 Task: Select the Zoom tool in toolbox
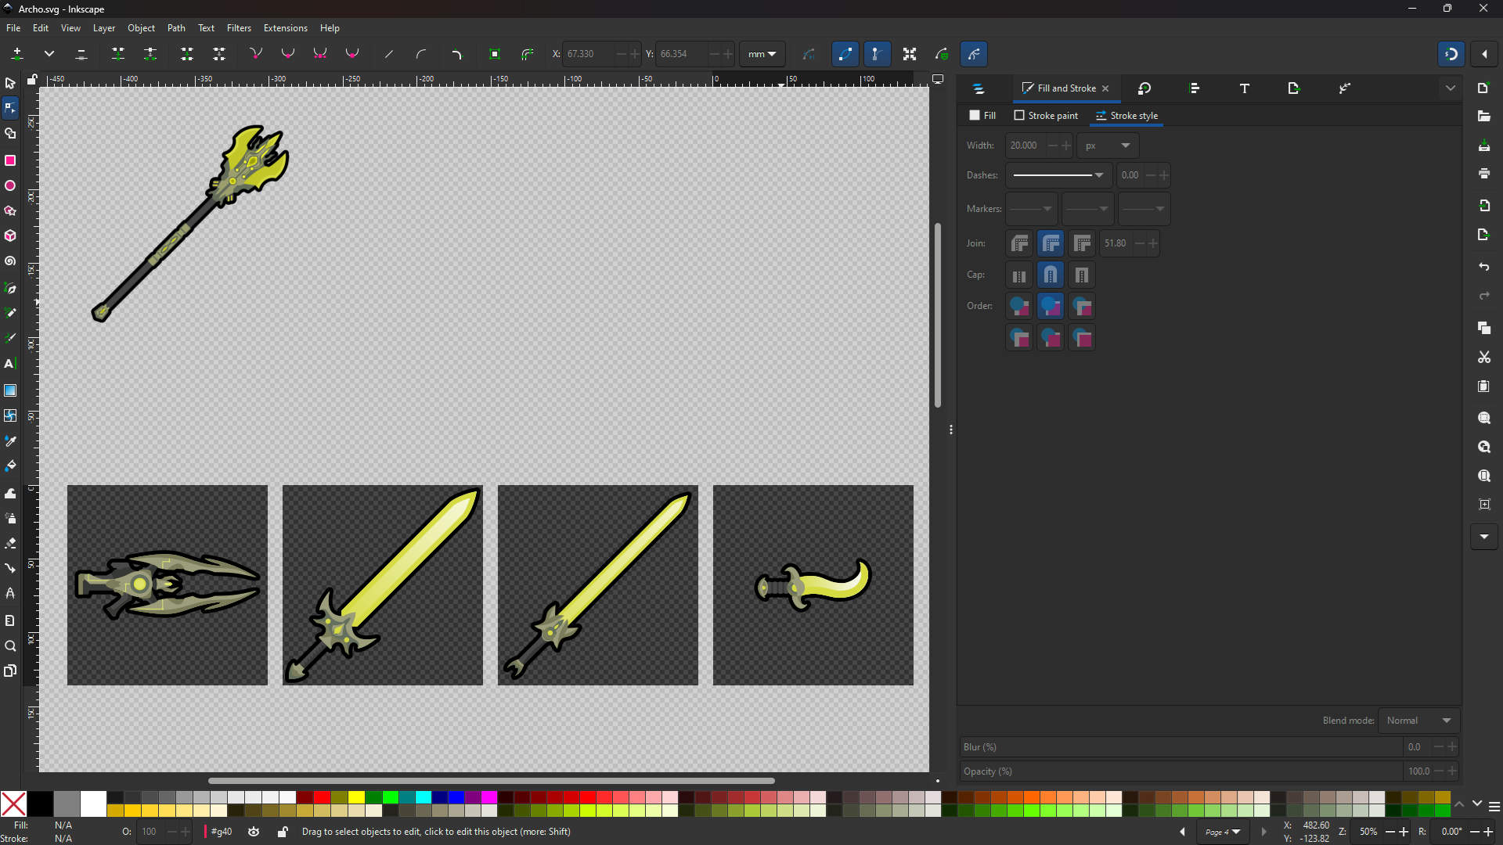(x=10, y=646)
